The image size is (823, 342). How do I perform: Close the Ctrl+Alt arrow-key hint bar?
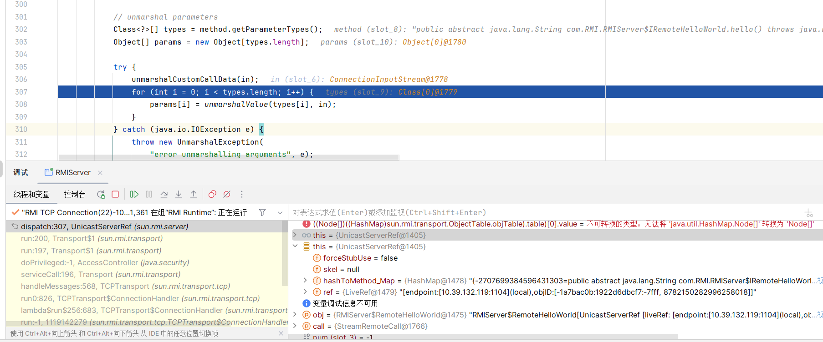[281, 333]
